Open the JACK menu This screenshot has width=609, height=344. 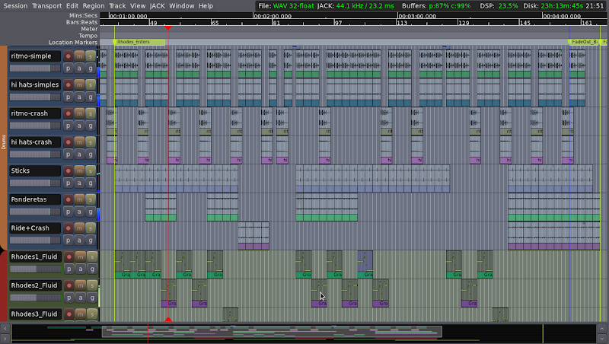(157, 5)
